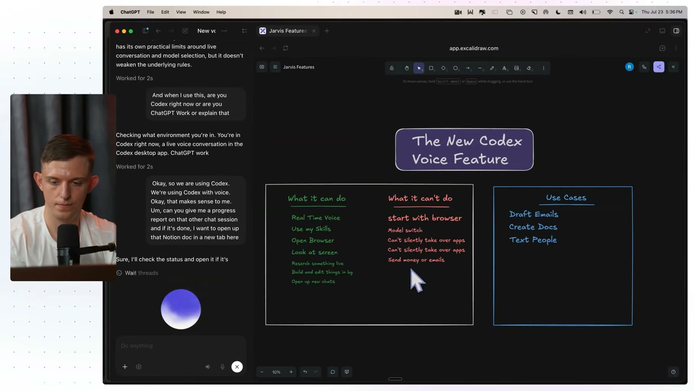Start a call with the phone icon

[x=644, y=67]
